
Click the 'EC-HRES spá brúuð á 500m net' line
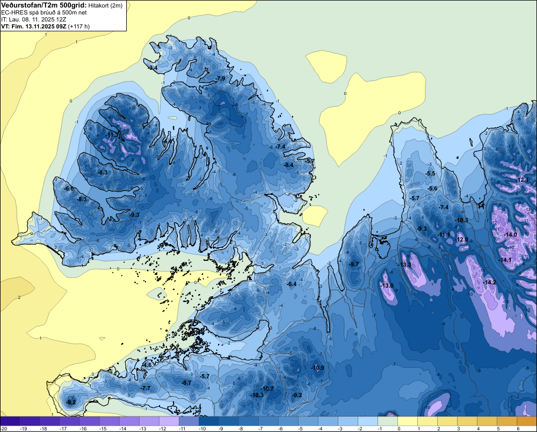coord(44,13)
